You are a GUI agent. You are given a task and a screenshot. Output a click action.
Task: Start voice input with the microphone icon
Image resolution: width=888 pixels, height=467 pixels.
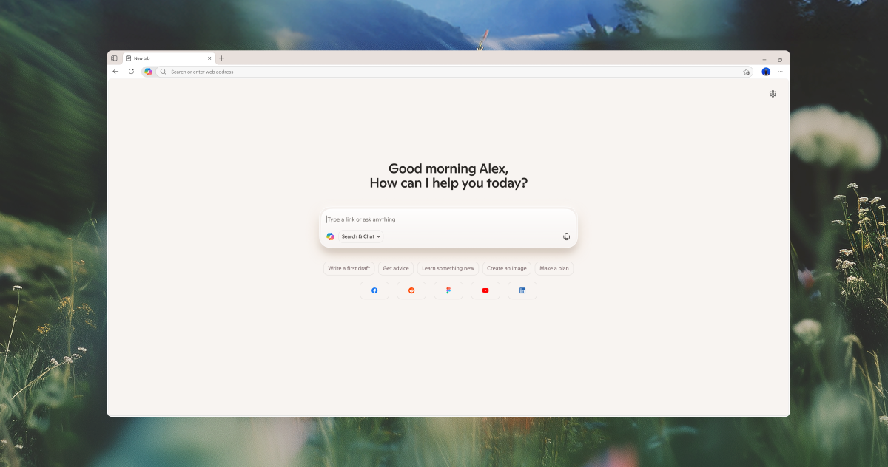click(566, 236)
